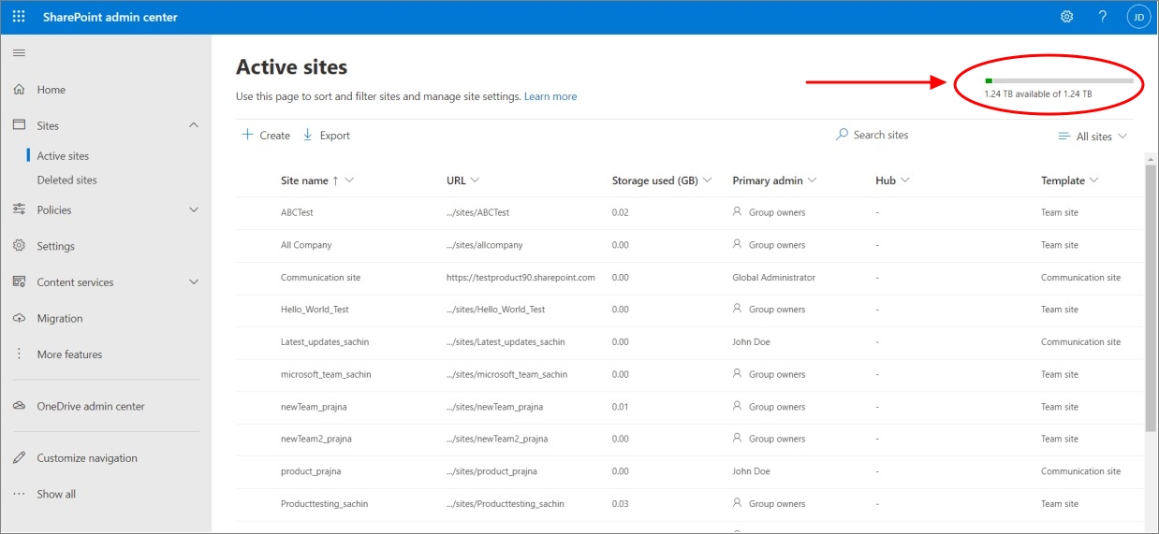Viewport: 1159px width, 534px height.
Task: Click the Create button
Action: 266,135
